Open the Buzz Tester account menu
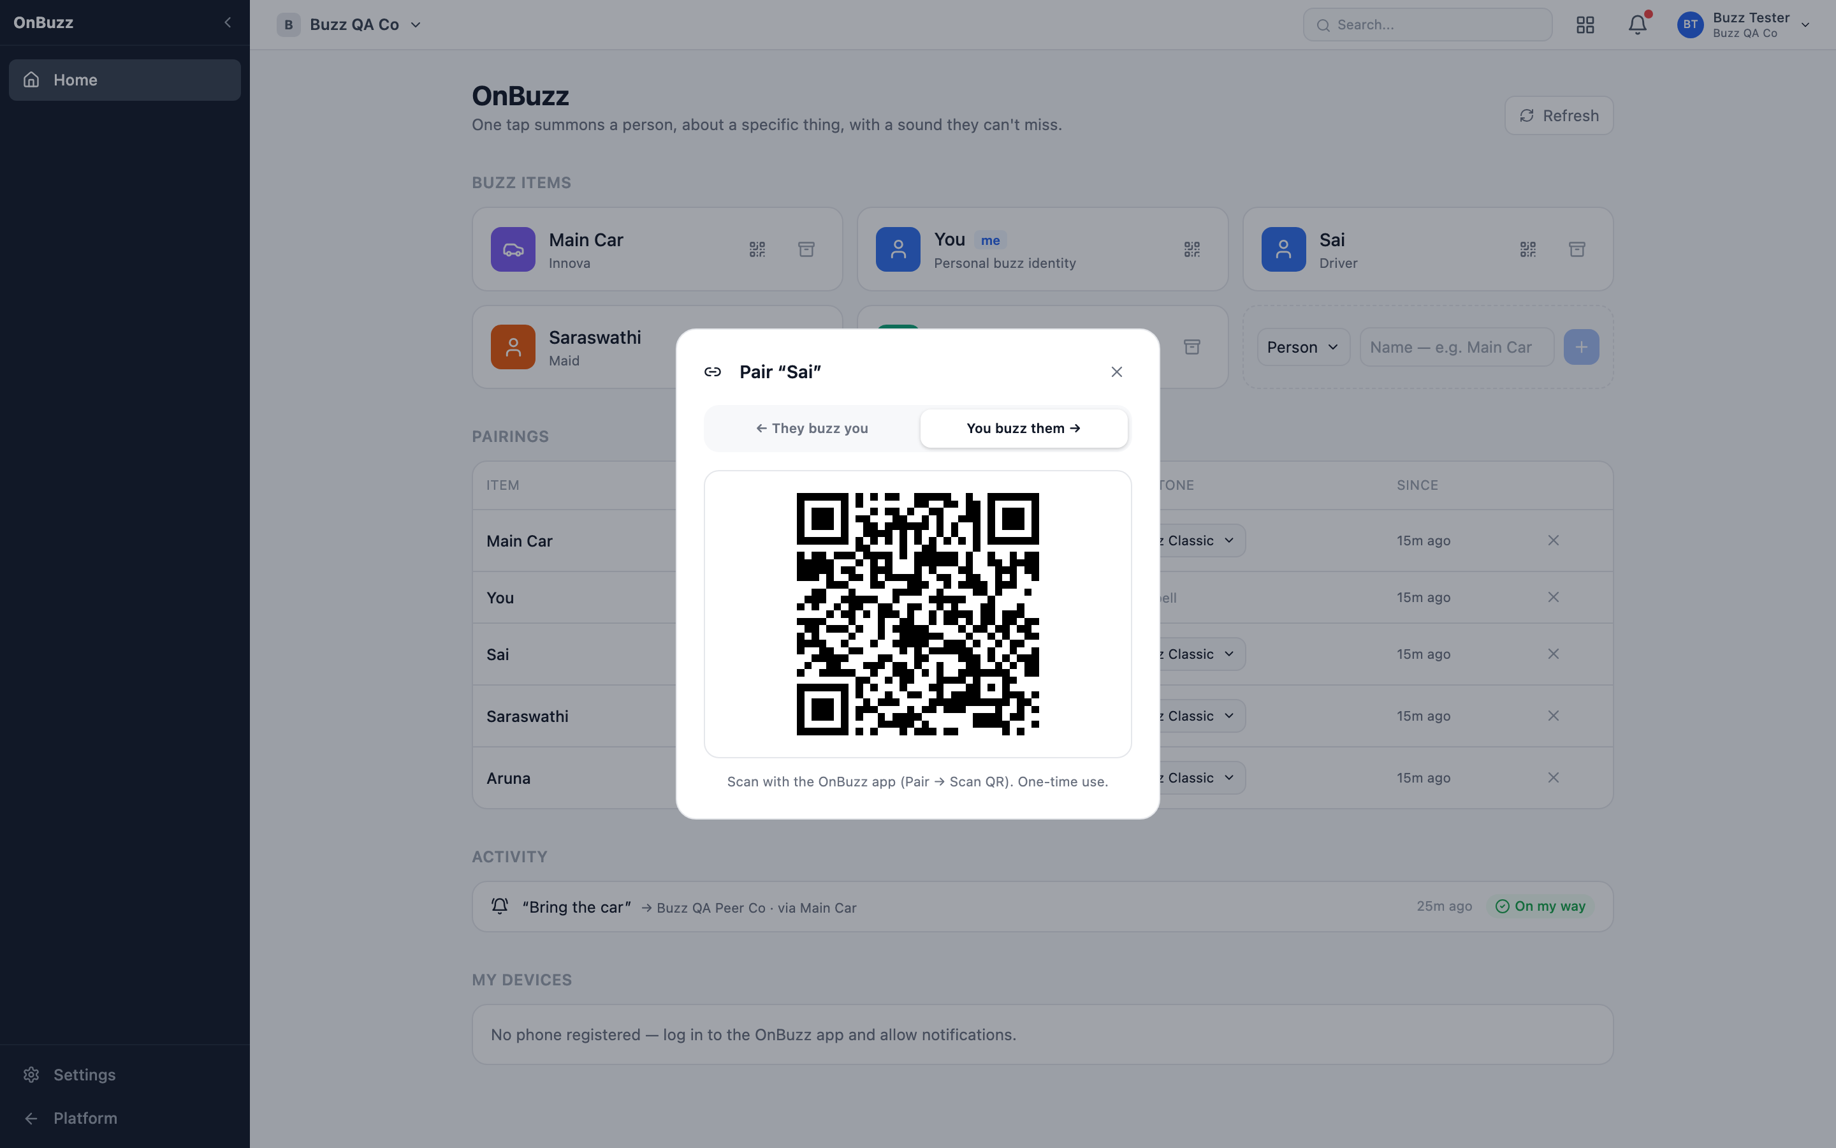Viewport: 1836px width, 1148px height. coord(1744,24)
